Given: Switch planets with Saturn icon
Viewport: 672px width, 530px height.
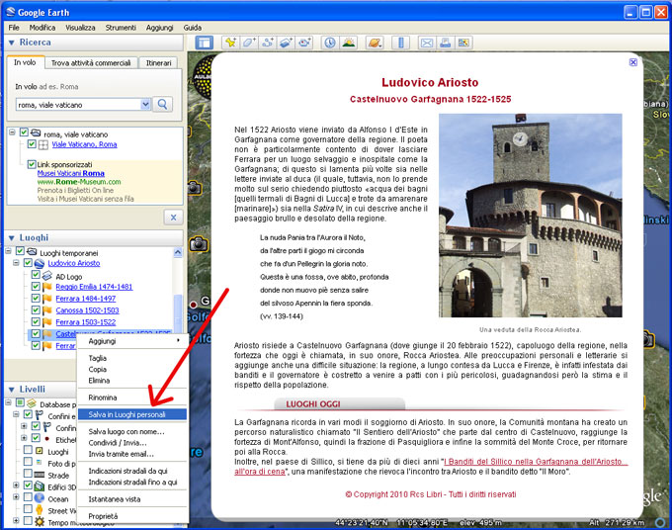Looking at the screenshot, I should point(375,43).
